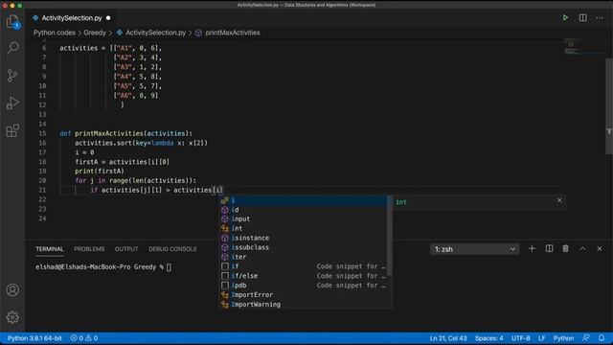This screenshot has width=613, height=345.
Task: Maximize the panel with the up chevron
Action: pyautogui.click(x=582, y=249)
